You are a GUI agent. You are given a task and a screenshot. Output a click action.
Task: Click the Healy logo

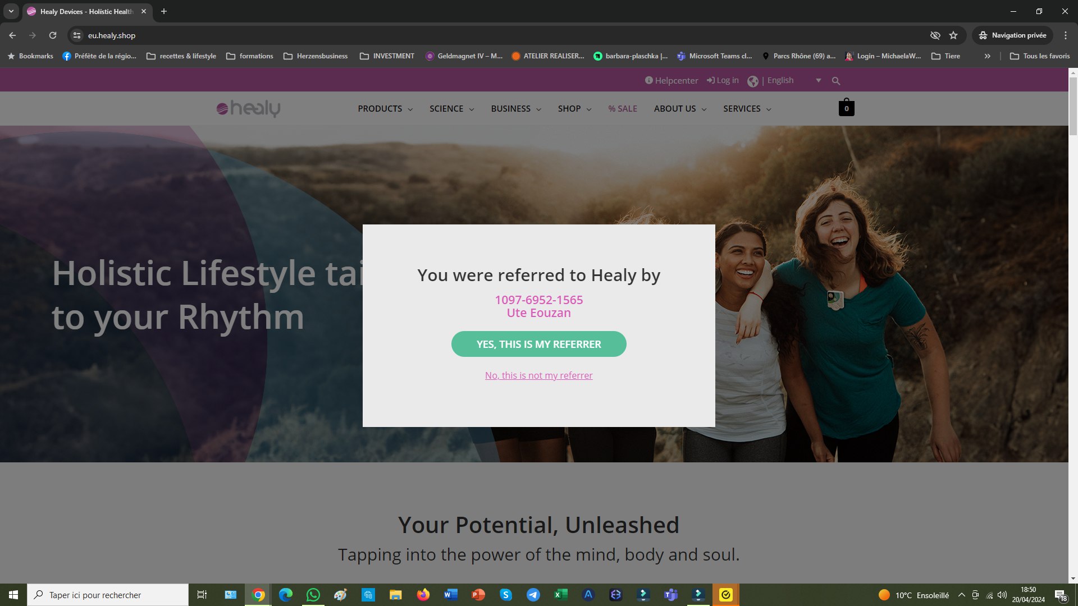click(x=248, y=108)
